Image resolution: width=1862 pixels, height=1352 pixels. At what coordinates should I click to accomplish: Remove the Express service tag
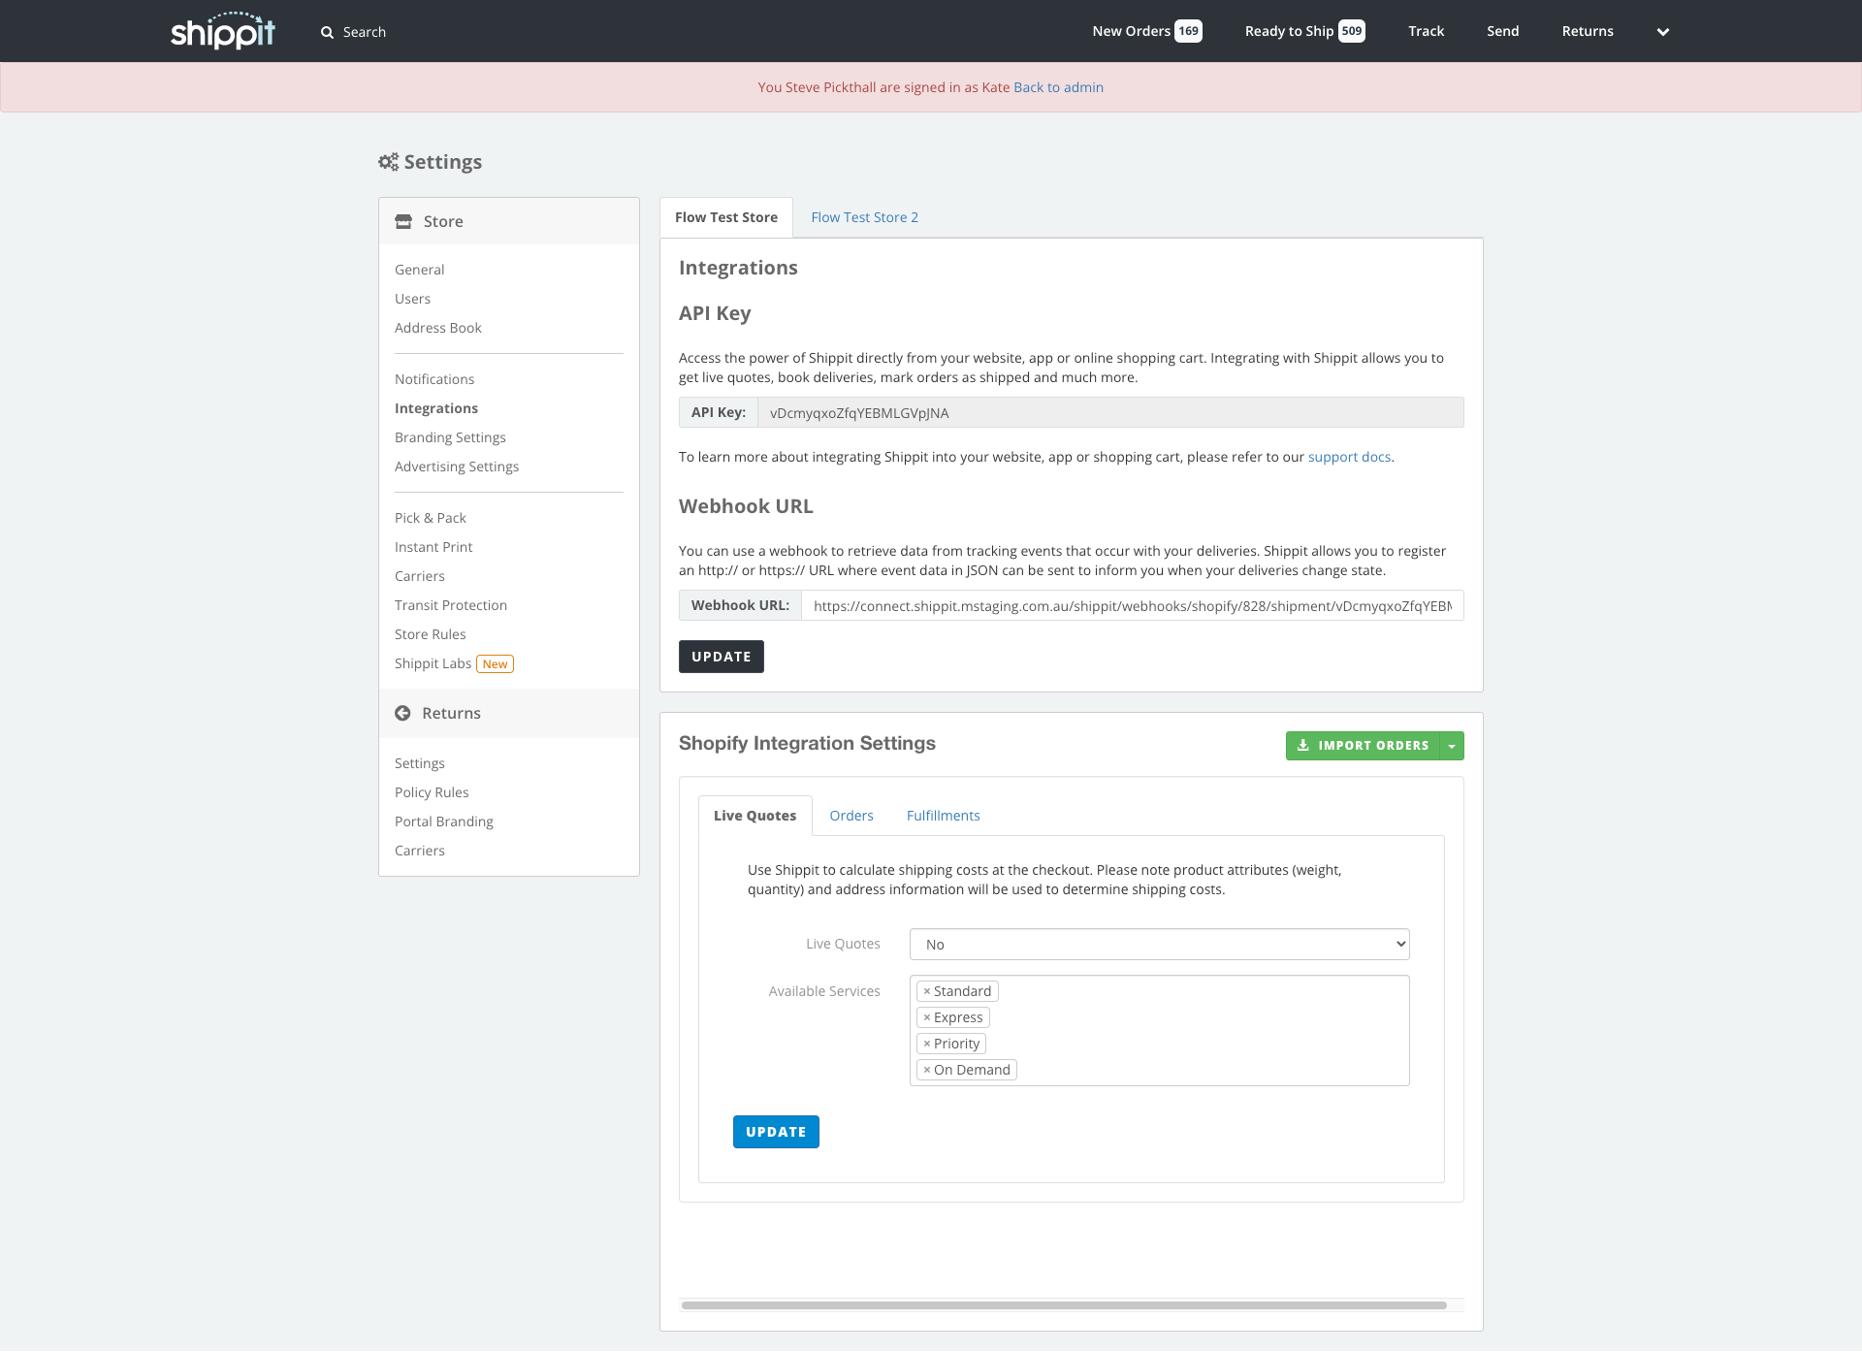pos(927,1017)
